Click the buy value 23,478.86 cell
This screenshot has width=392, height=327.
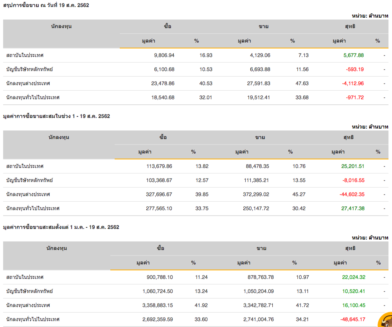pyautogui.click(x=163, y=83)
